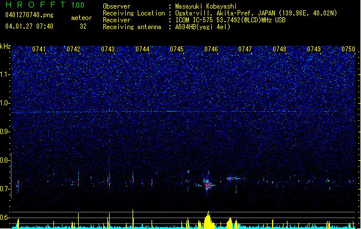This screenshot has height=229, width=361.
Task: Click the 0748 time marker
Action: [x=280, y=49]
